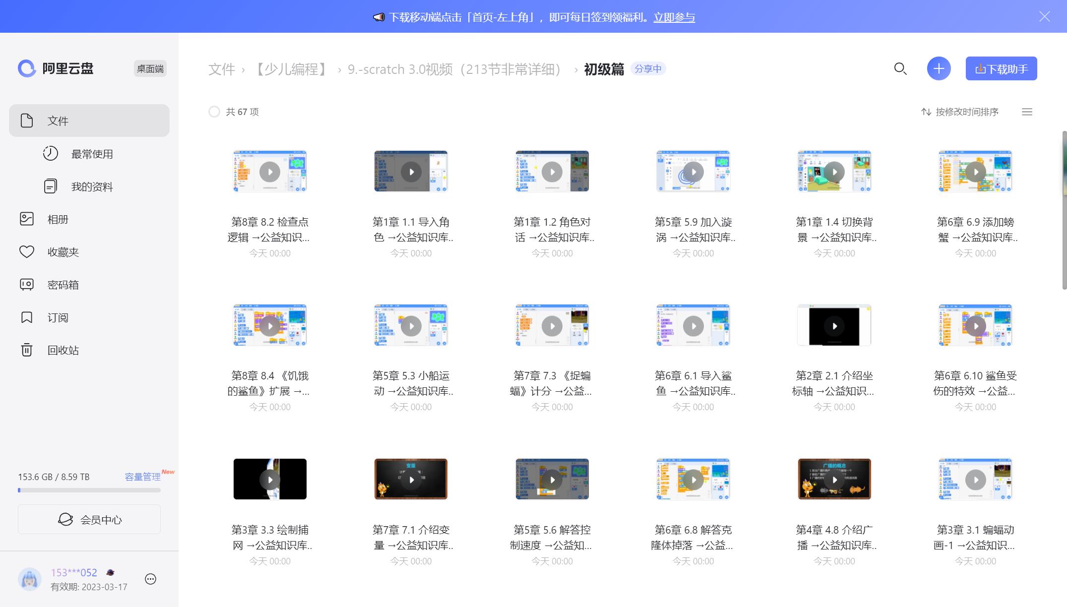This screenshot has height=607, width=1067.
Task: Close the top promotional banner
Action: pos(1044,16)
